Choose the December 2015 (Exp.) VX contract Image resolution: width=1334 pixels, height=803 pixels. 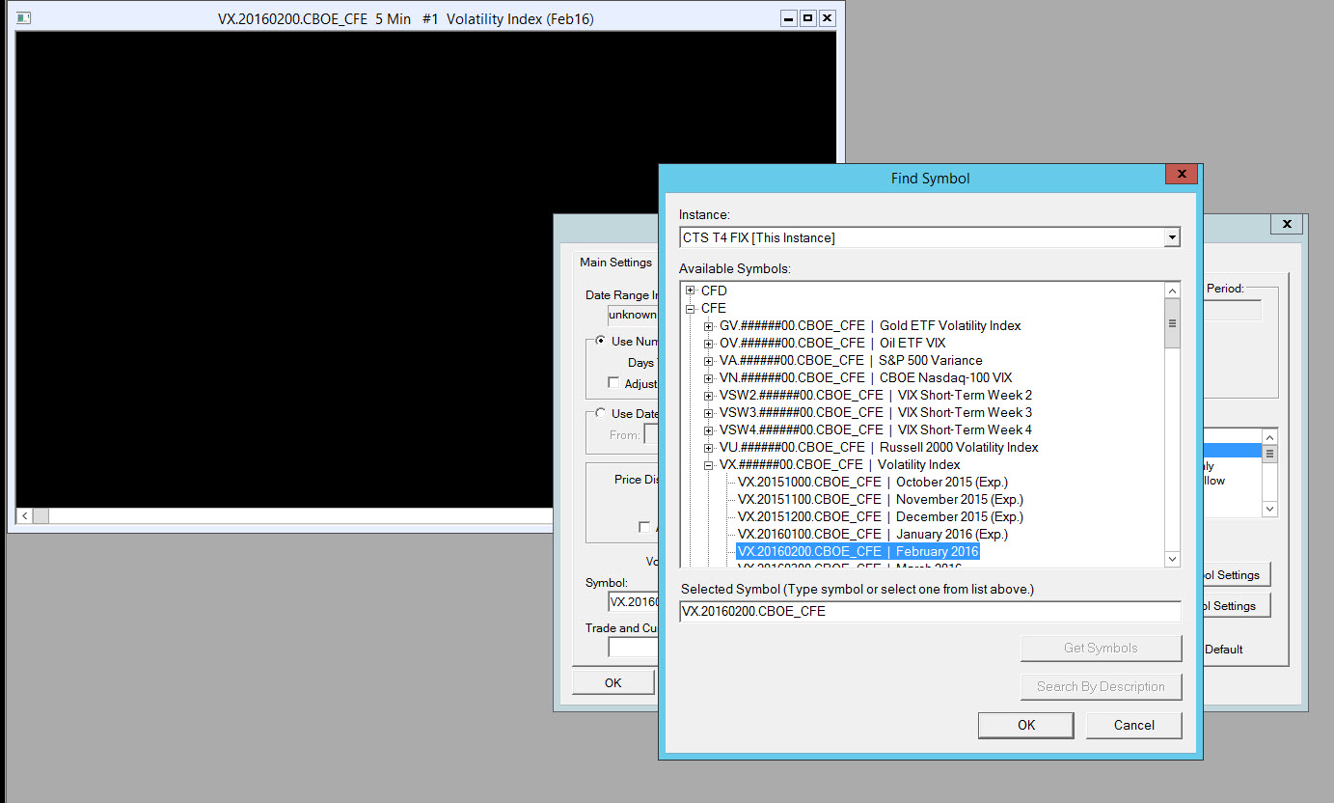881,516
